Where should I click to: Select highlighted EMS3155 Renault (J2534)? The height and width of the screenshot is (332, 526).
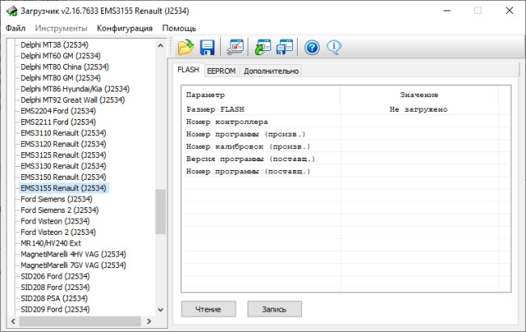(x=64, y=188)
